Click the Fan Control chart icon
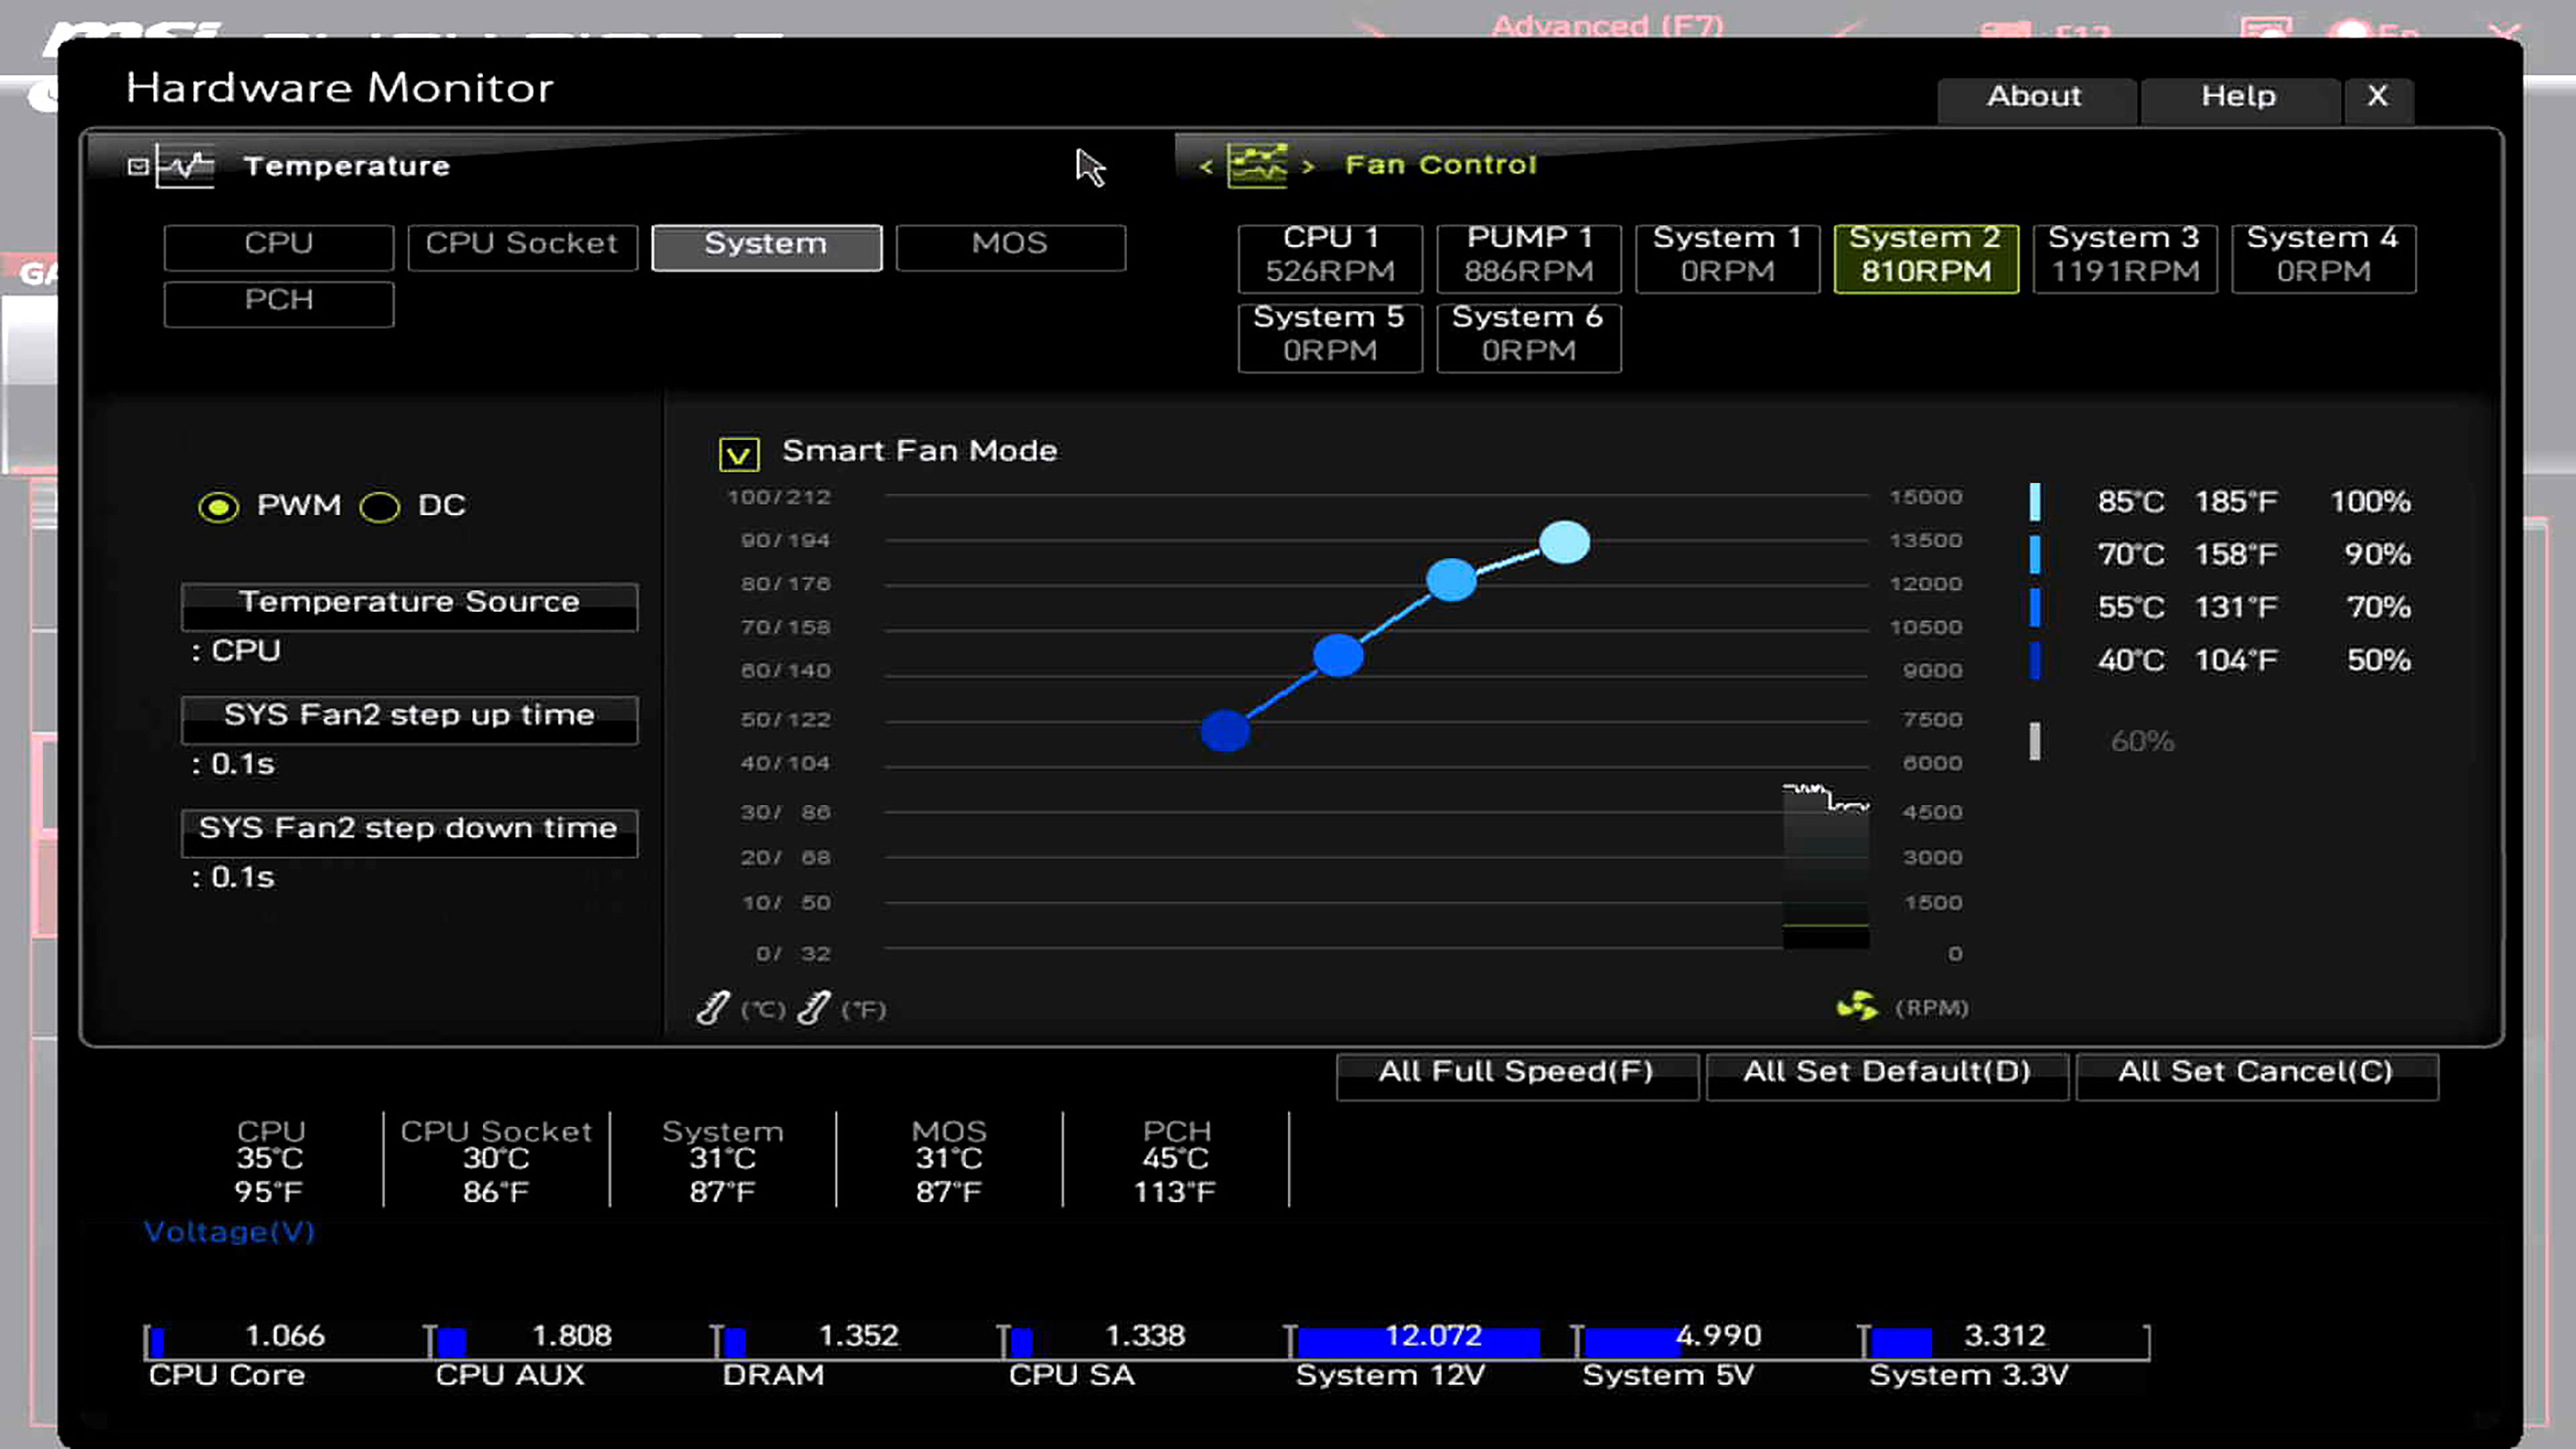 tap(1257, 165)
